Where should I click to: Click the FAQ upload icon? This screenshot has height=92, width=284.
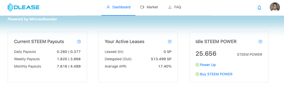pyautogui.click(x=170, y=7)
